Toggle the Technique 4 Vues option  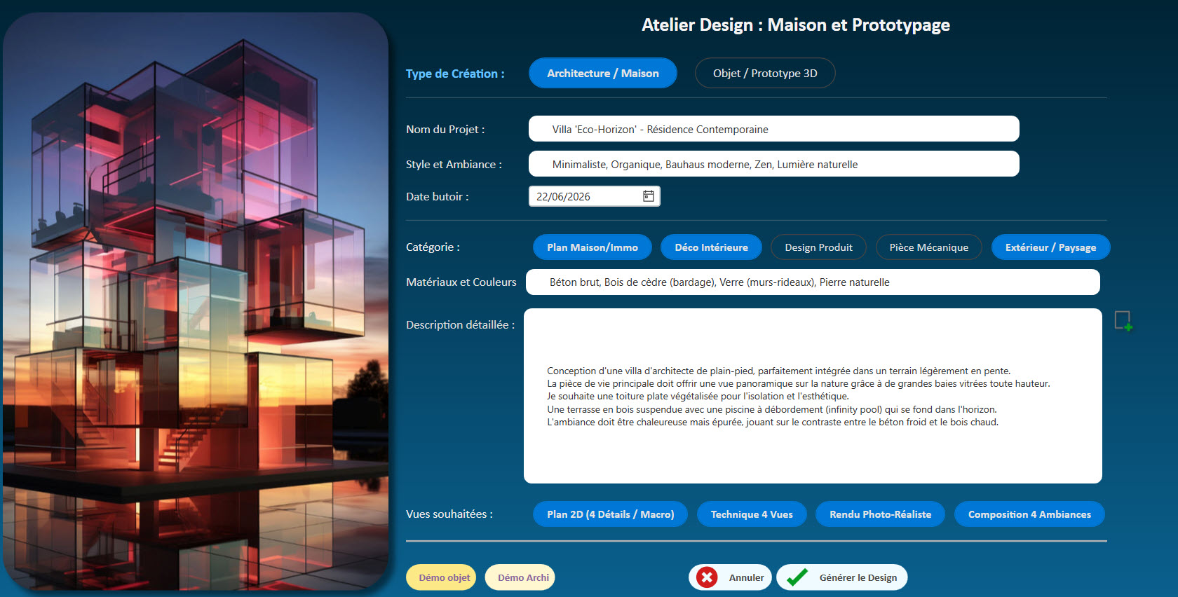(752, 514)
